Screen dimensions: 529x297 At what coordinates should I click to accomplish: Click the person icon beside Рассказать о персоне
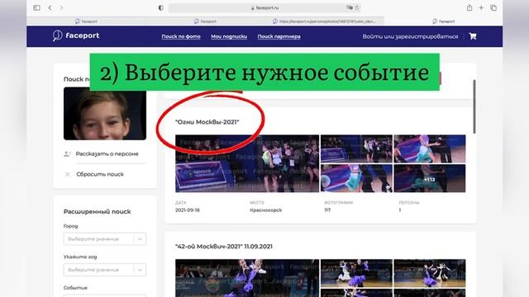pyautogui.click(x=67, y=154)
